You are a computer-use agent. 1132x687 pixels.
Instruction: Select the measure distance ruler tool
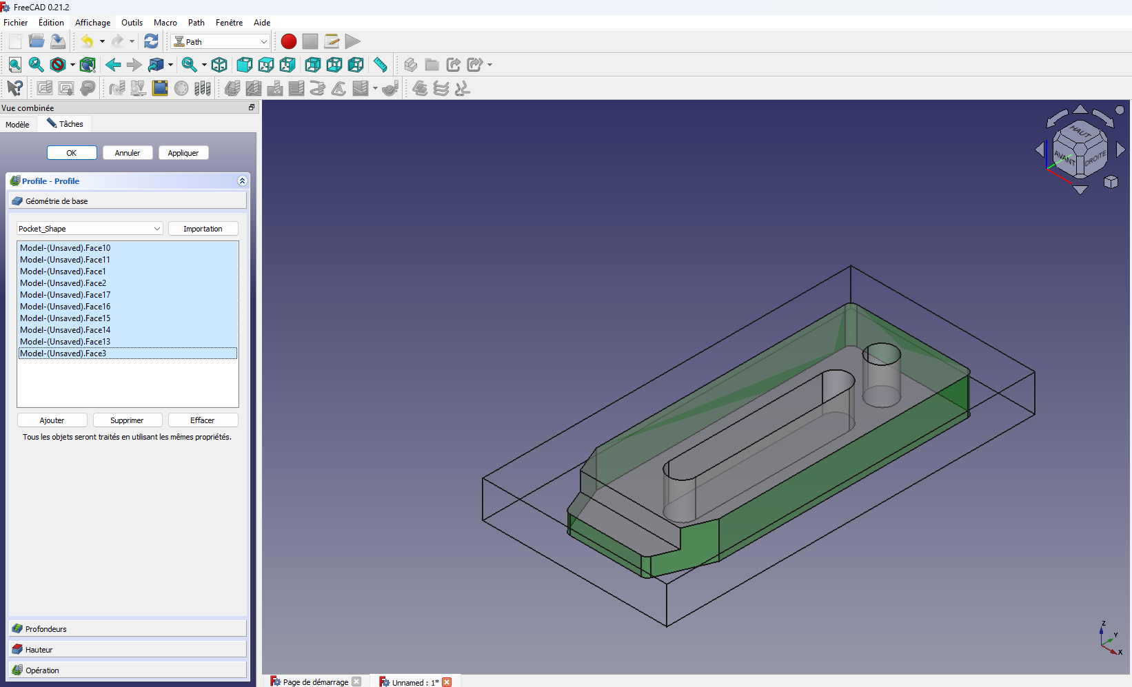click(381, 65)
